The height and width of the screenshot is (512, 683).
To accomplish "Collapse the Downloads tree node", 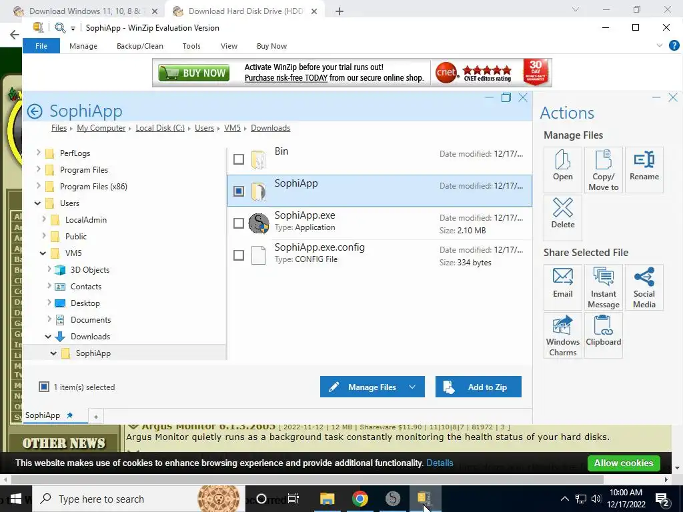I will pyautogui.click(x=48, y=337).
